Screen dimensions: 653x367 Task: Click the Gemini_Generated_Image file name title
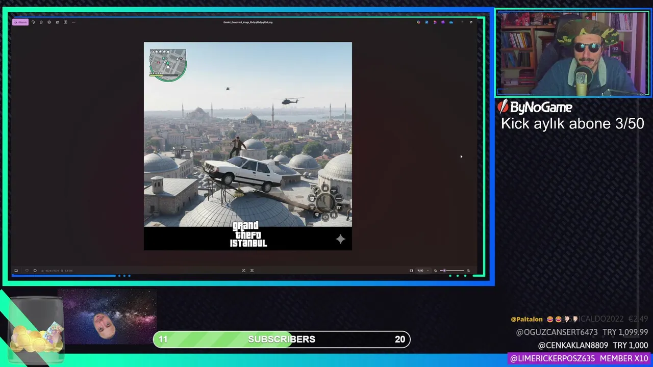click(248, 22)
